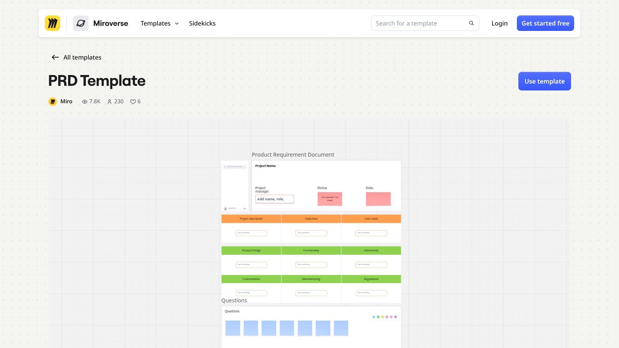The height and width of the screenshot is (348, 619).
Task: Click the 6 likes count
Action: [139, 101]
